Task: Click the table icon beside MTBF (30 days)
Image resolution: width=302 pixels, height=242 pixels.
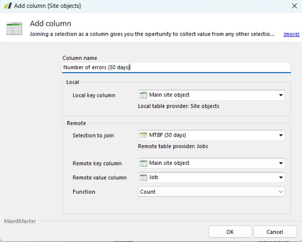Action: coord(143,135)
